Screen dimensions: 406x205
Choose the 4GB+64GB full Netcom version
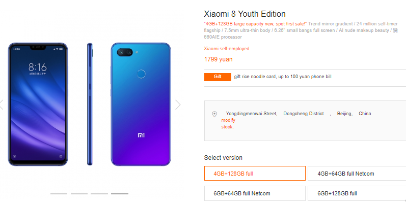tap(356, 174)
